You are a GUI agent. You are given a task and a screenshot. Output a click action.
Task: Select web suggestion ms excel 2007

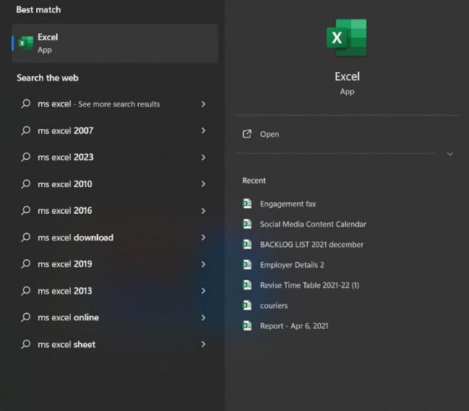(115, 131)
